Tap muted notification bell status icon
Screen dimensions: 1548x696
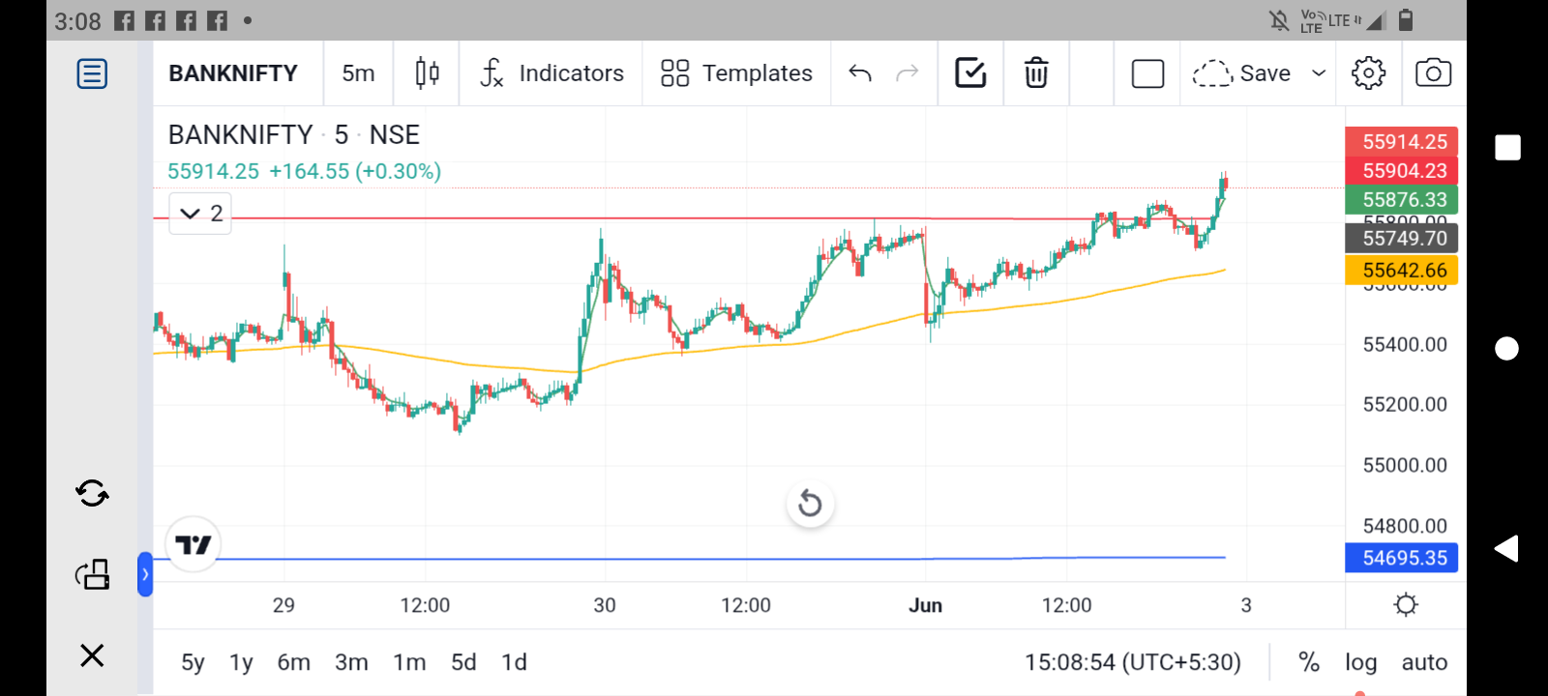click(1280, 20)
